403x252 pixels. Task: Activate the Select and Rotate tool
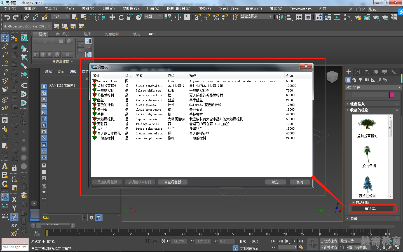click(121, 17)
